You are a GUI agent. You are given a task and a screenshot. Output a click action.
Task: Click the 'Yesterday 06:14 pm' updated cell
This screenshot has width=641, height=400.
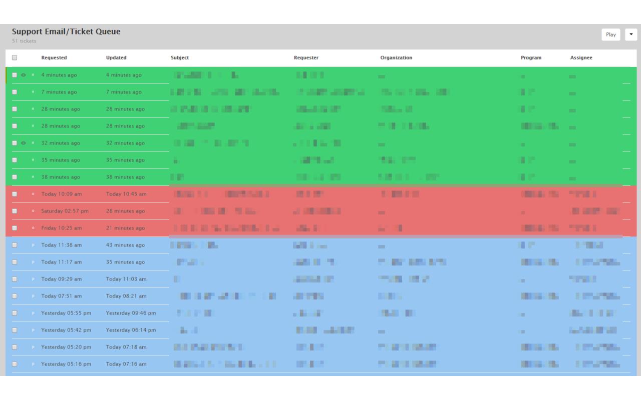coord(131,330)
